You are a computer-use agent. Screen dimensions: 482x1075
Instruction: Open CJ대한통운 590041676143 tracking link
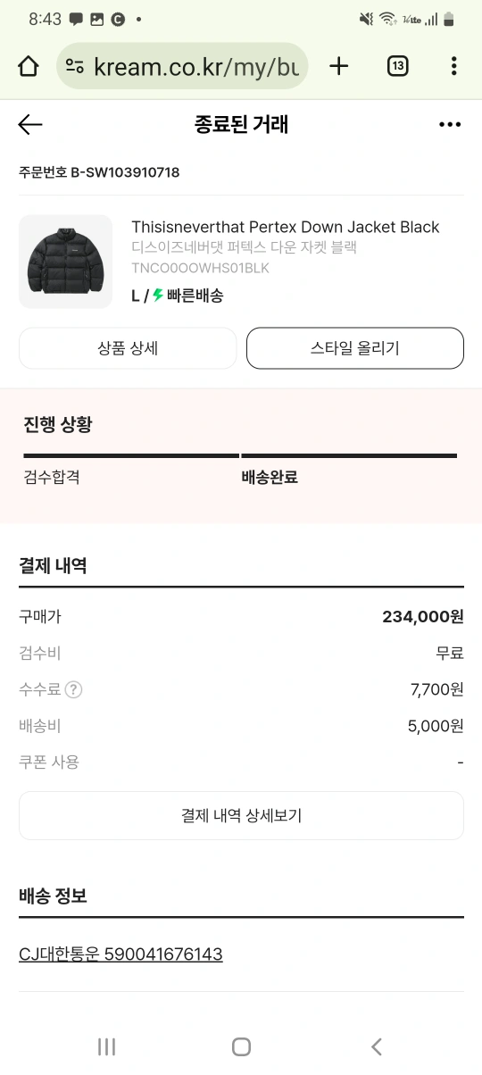tap(120, 954)
